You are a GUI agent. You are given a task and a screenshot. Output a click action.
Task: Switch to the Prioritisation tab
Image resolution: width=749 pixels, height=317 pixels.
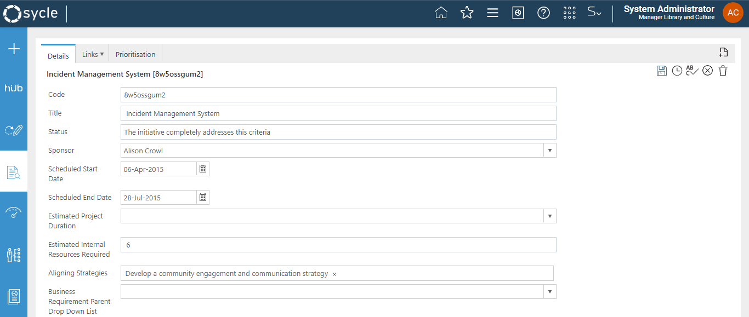135,54
